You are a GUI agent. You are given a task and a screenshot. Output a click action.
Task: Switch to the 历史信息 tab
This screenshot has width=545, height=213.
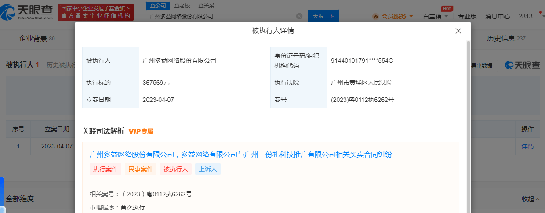(x=506, y=39)
